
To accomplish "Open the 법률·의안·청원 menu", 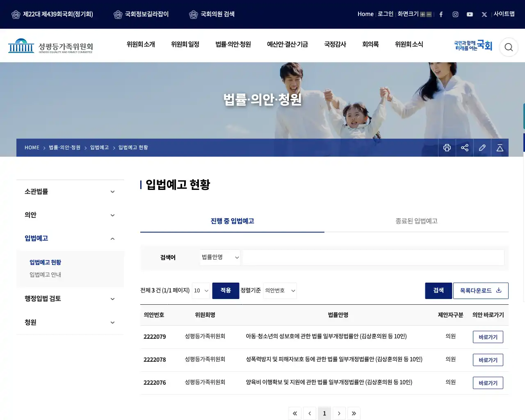I will click(233, 44).
